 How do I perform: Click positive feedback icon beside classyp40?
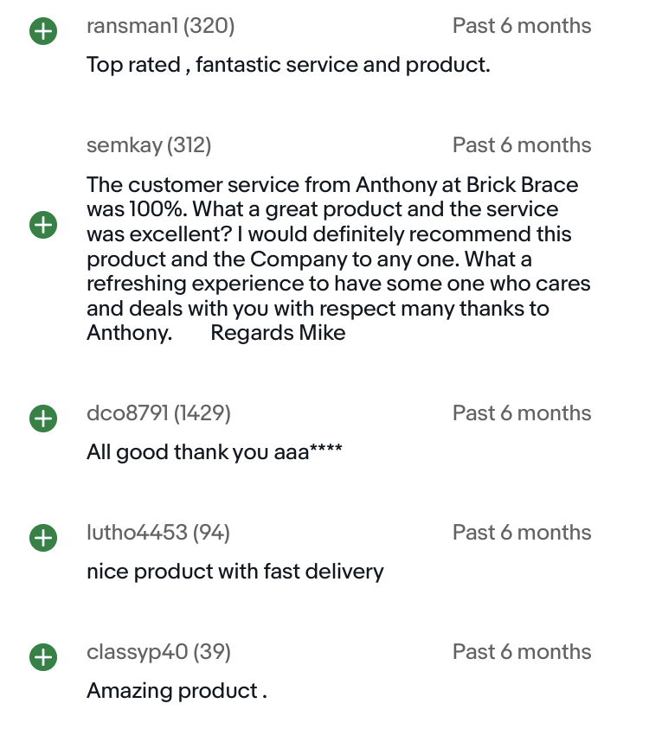[x=42, y=657]
